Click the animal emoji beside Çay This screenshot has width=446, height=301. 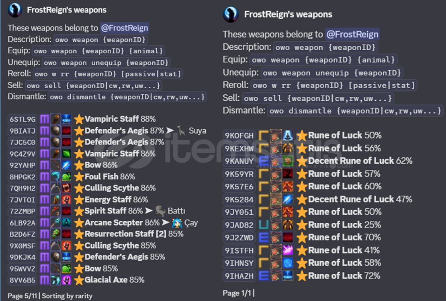[x=177, y=223]
